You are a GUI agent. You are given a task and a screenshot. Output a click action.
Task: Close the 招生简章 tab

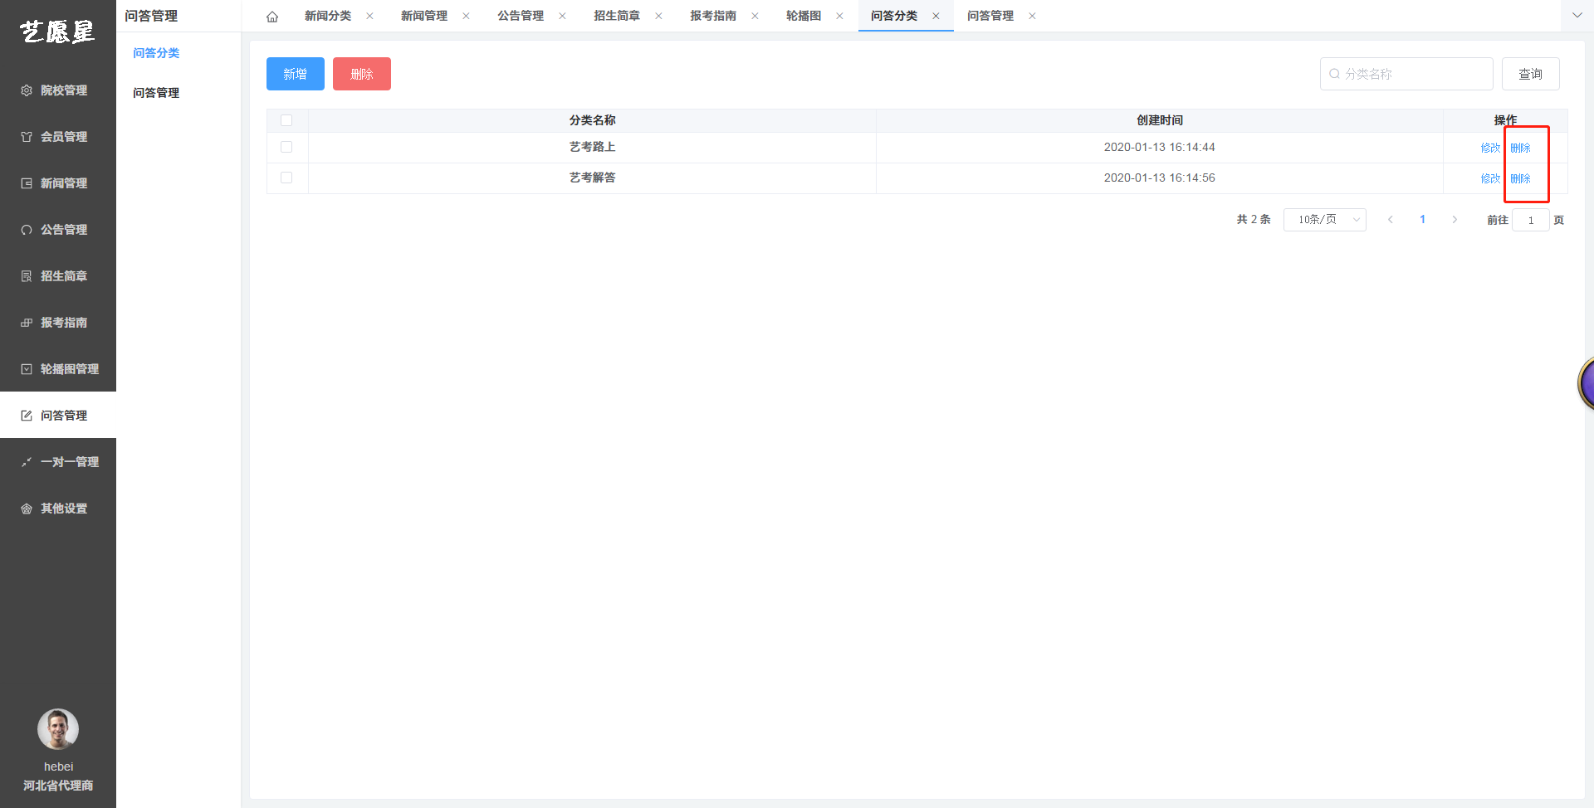pyautogui.click(x=658, y=16)
